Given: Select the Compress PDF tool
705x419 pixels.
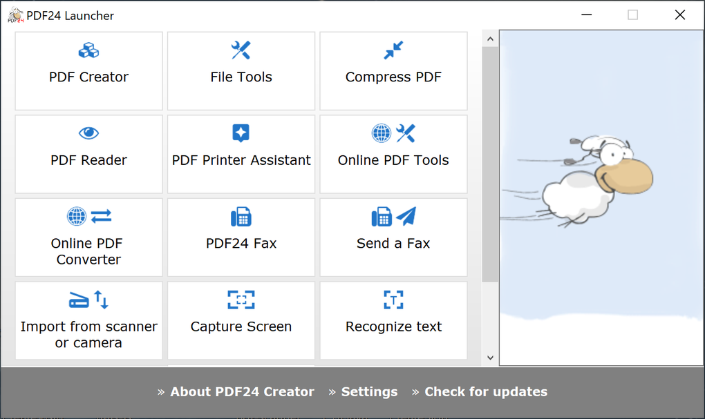Looking at the screenshot, I should click(x=393, y=71).
